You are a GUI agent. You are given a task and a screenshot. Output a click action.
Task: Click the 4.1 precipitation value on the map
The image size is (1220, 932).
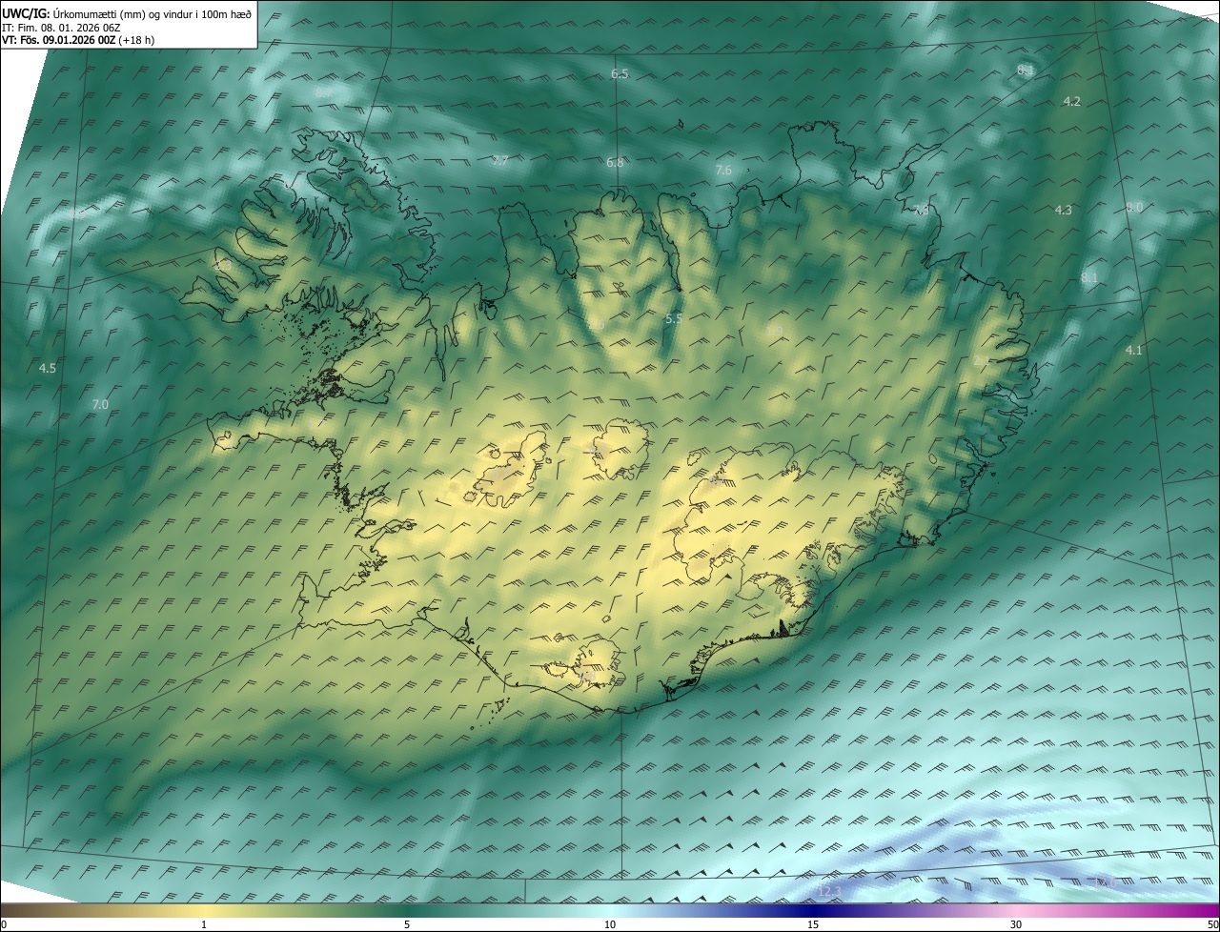click(1133, 351)
